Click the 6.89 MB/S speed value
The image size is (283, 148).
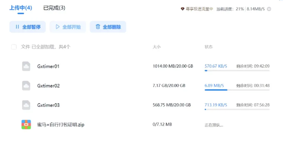pos(214,85)
